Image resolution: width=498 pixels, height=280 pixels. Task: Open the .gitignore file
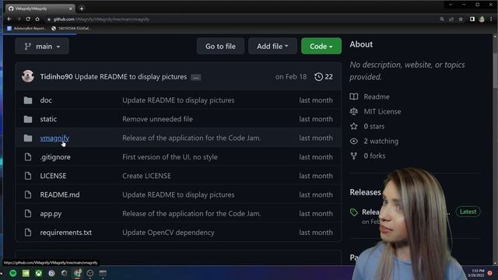(55, 157)
